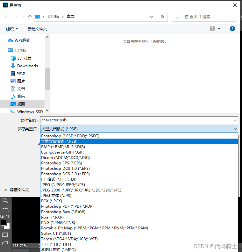
Task: Choose BMP format option
Action: pos(139,147)
